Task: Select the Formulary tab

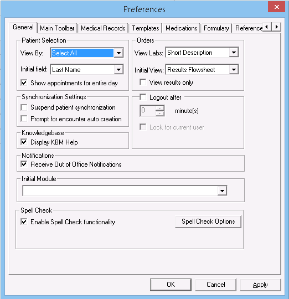Action: [216, 28]
